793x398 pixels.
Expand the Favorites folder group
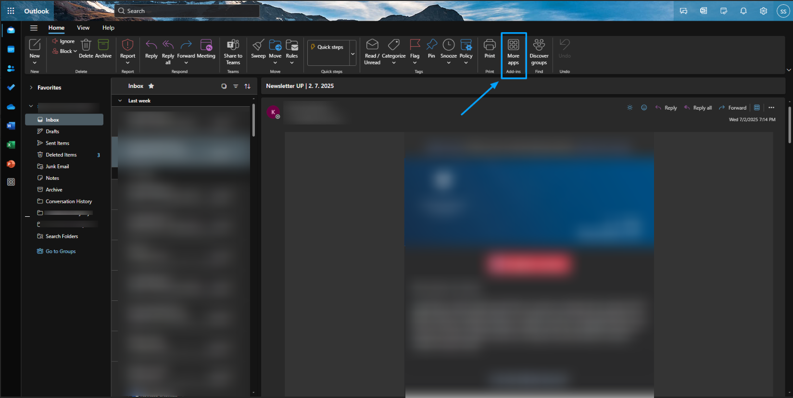pyautogui.click(x=31, y=87)
